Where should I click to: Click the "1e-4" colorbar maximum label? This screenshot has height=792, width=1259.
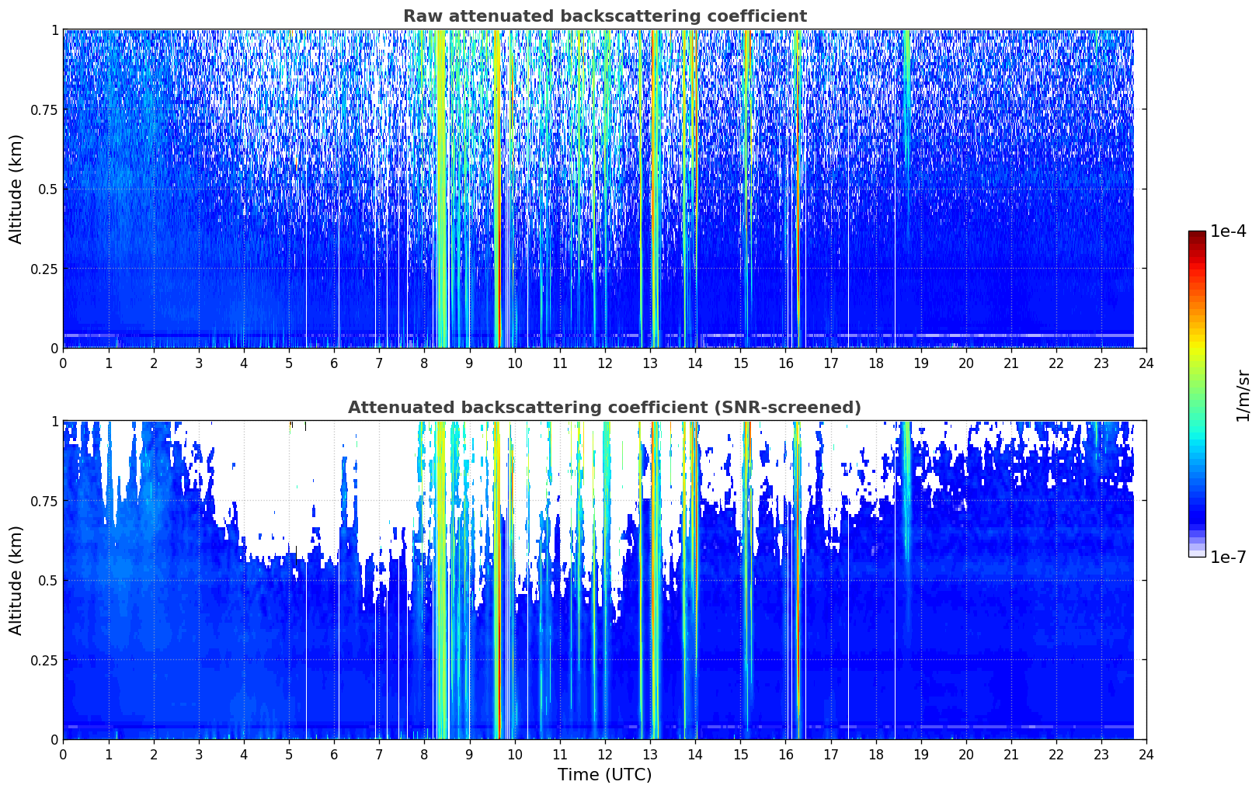[1228, 231]
